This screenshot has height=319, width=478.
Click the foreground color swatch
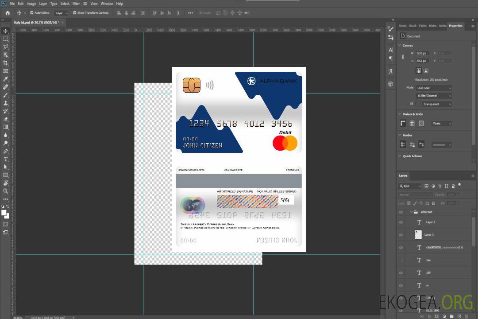pyautogui.click(x=4, y=213)
